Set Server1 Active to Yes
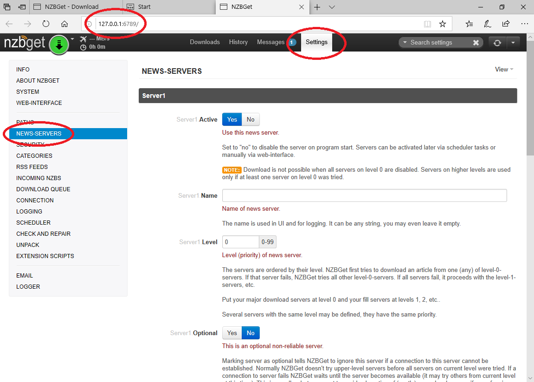 (x=232, y=119)
